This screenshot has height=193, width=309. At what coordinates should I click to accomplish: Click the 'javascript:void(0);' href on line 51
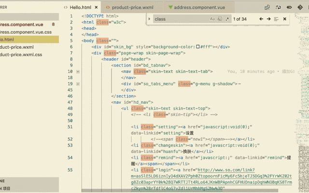(226, 127)
